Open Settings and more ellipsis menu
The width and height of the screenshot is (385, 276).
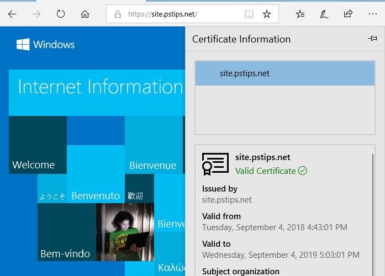pos(372,14)
